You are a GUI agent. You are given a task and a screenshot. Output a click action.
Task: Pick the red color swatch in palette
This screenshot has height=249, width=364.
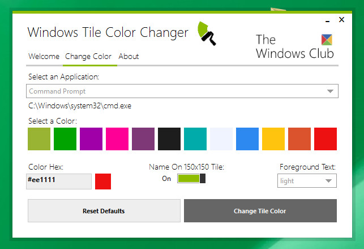pyautogui.click(x=326, y=139)
